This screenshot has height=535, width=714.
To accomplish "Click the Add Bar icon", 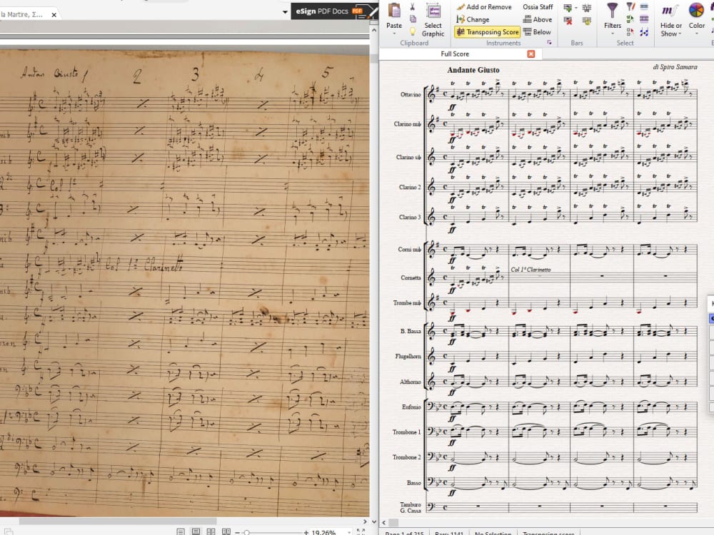I will pyautogui.click(x=568, y=8).
